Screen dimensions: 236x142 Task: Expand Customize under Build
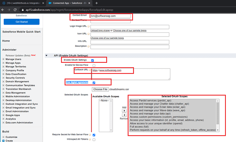[x=3, y=137]
